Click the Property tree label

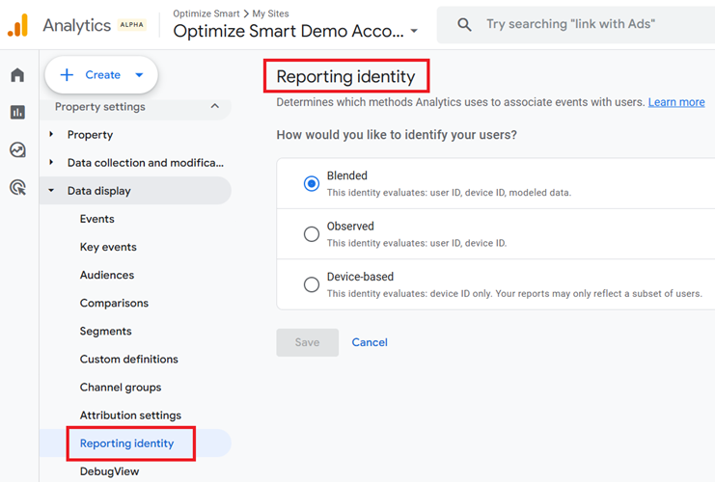(90, 135)
